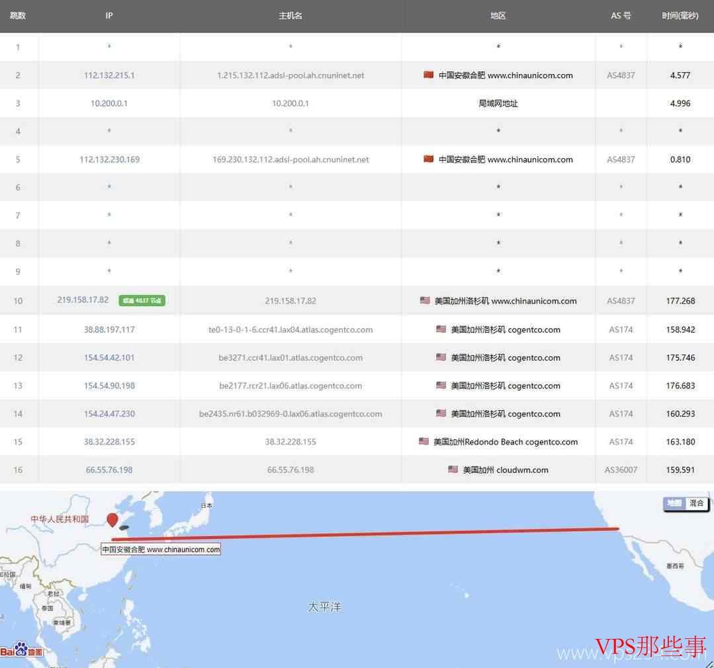The width and height of the screenshot is (714, 668).
Task: Click the 177.268 time value
Action: point(680,301)
